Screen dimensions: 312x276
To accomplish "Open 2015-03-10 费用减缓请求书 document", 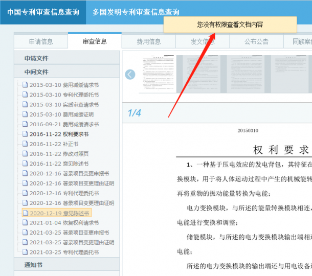I will 64,85.
